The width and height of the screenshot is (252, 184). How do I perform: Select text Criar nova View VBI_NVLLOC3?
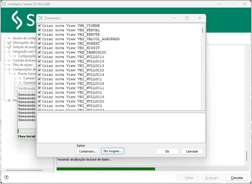coord(72,106)
